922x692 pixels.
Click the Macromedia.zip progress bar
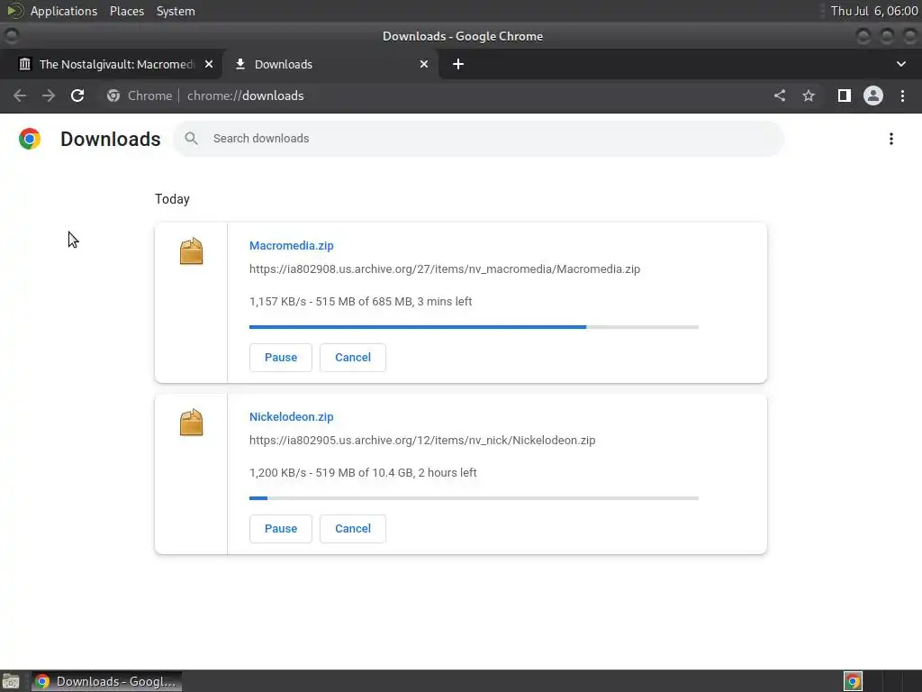(x=474, y=326)
